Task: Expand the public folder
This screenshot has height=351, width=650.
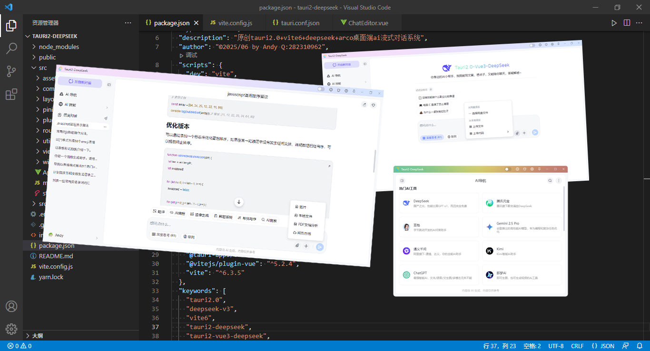Action: pyautogui.click(x=47, y=57)
